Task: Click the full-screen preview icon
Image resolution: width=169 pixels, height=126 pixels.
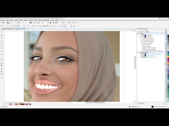Action: pyautogui.click(x=50, y=23)
